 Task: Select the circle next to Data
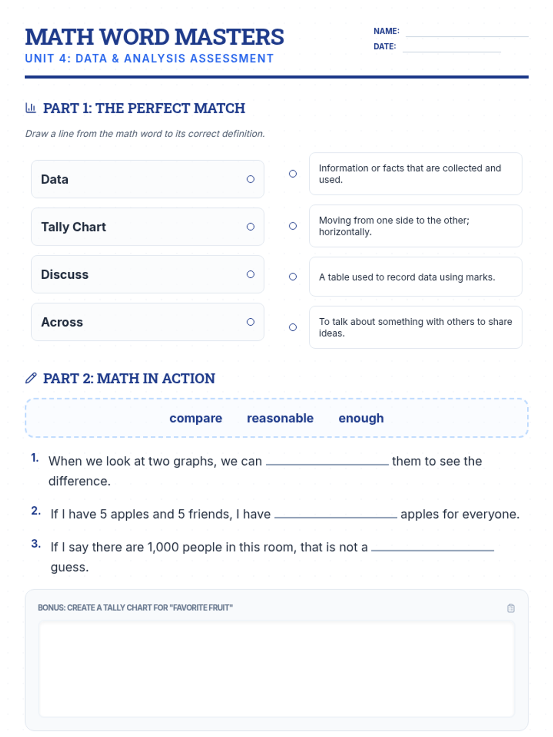[x=250, y=179]
